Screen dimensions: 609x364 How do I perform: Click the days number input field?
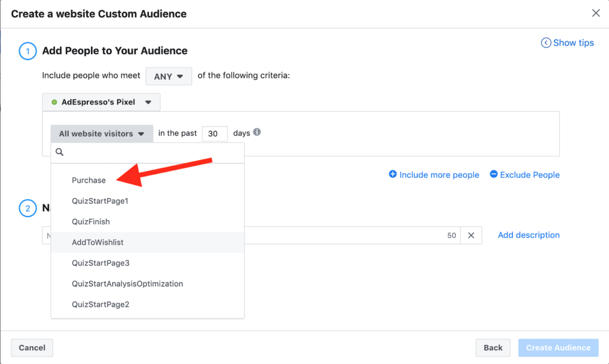click(214, 134)
